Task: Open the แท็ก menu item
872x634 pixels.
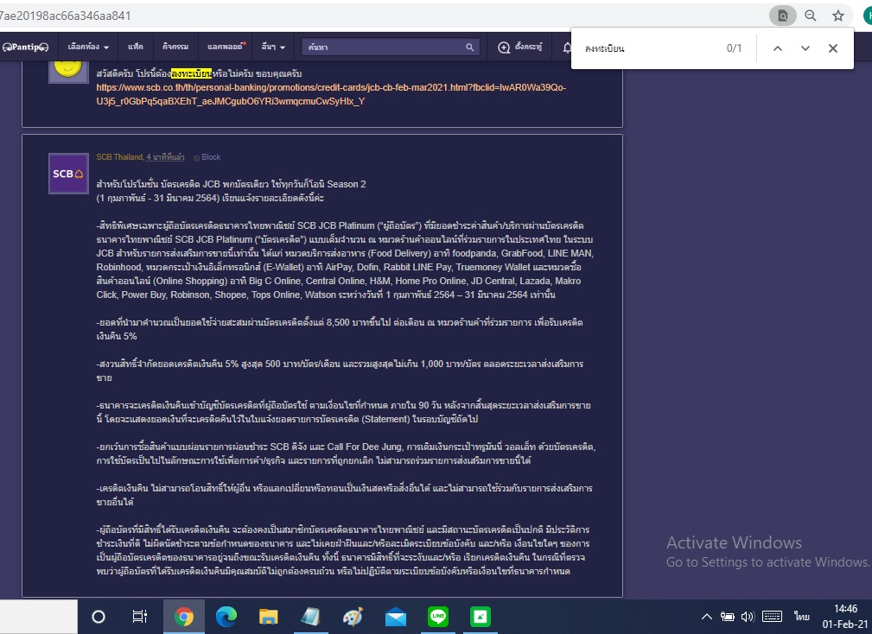Action: (135, 48)
